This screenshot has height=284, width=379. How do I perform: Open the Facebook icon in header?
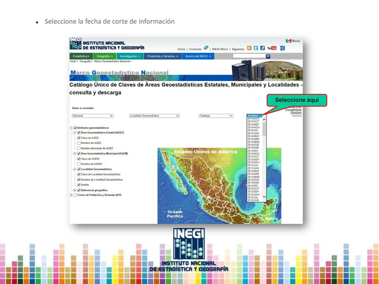262,48
